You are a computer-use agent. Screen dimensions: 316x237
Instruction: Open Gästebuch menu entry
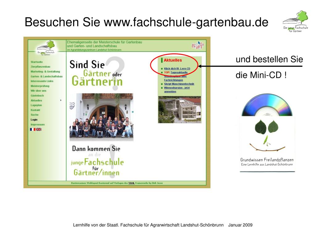click(x=37, y=96)
